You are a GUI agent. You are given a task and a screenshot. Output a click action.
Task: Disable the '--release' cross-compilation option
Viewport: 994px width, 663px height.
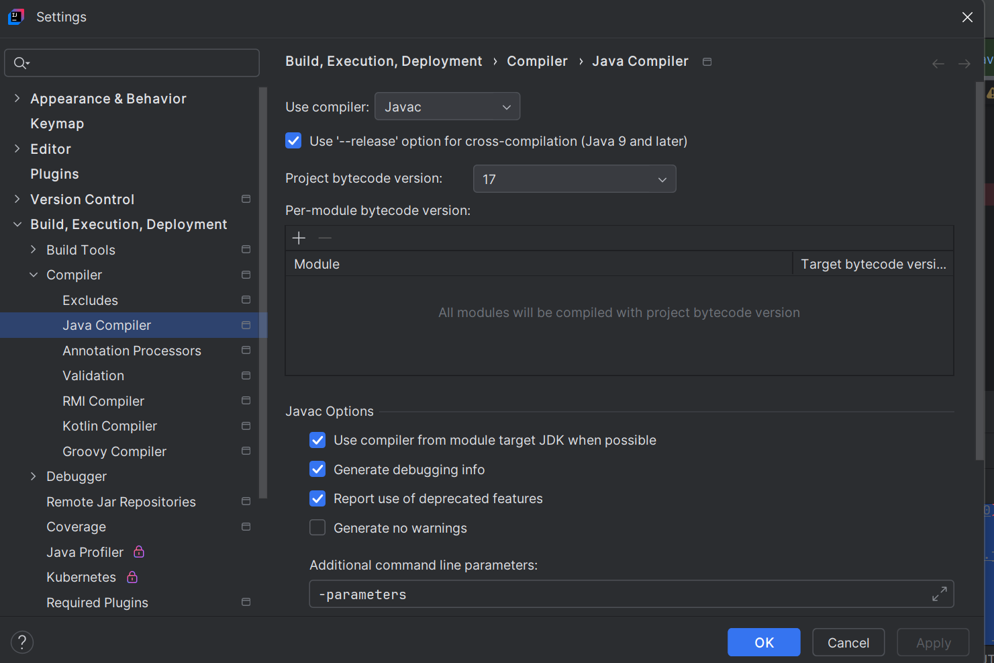[x=293, y=141]
